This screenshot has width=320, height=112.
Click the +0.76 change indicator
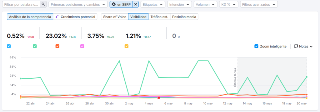pyautogui.click(x=110, y=37)
